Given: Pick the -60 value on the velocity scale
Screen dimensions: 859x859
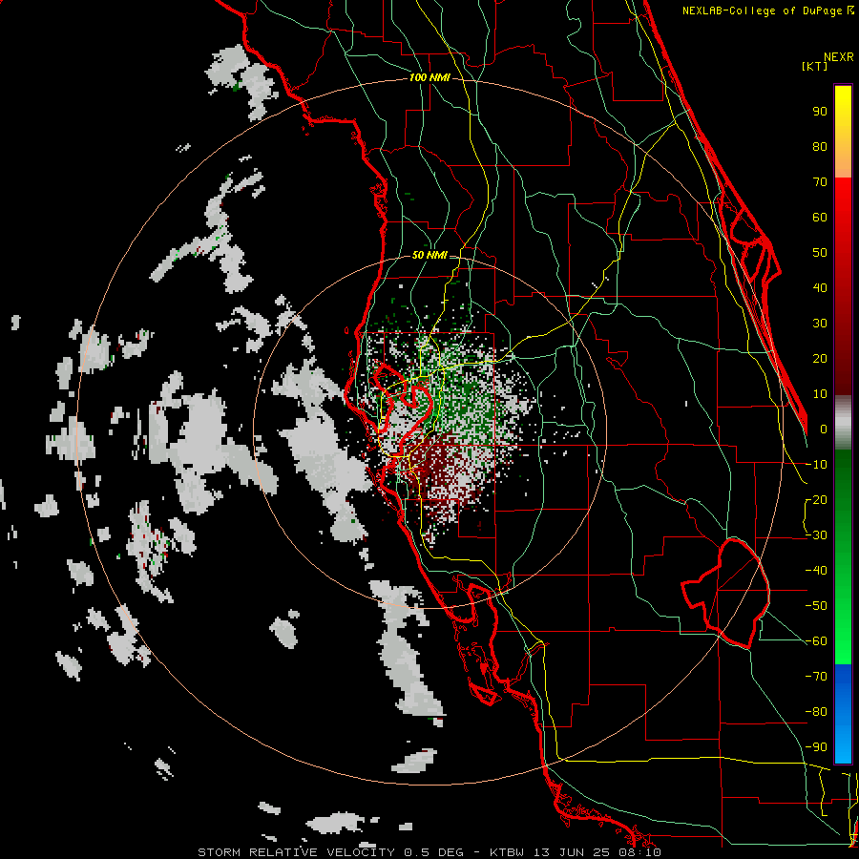Looking at the screenshot, I should click(x=816, y=641).
